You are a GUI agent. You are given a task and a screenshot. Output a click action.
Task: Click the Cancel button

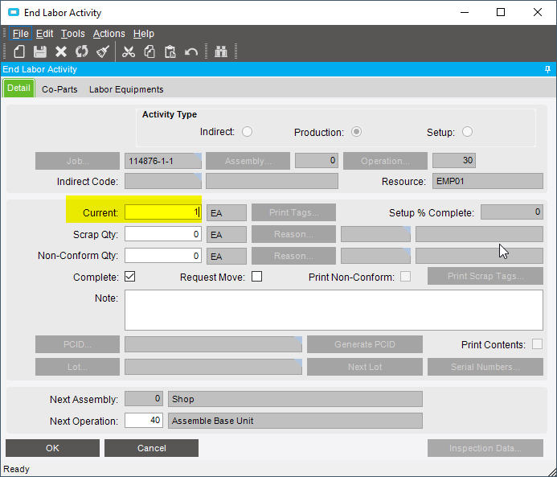(x=151, y=448)
